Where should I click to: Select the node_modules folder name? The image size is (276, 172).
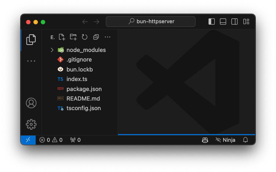[x=86, y=50]
